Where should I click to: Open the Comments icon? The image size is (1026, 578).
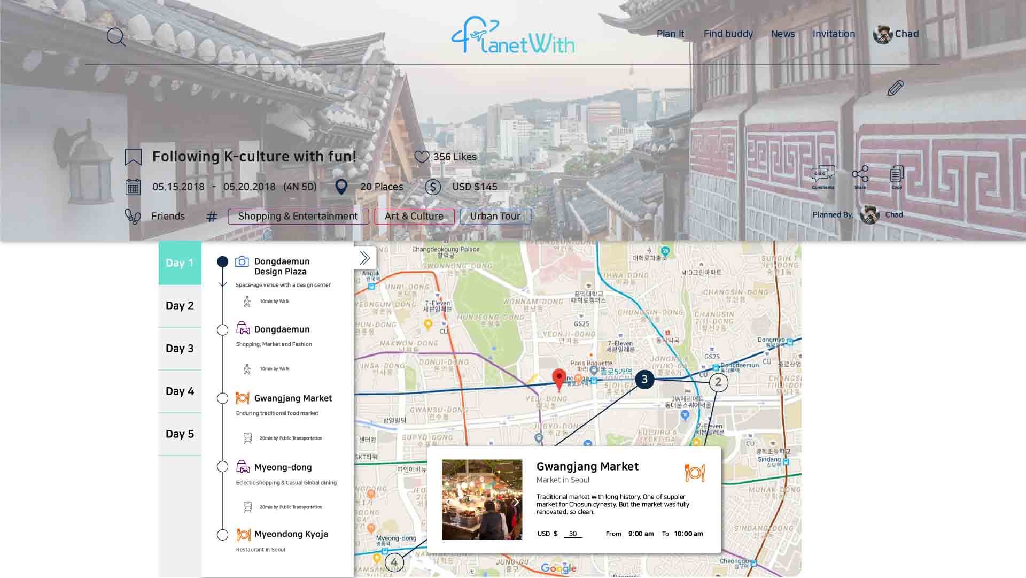(x=823, y=175)
